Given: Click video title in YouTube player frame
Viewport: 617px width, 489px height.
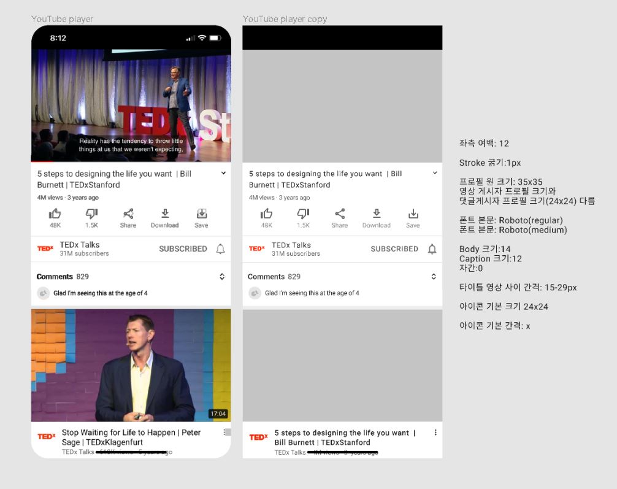Looking at the screenshot, I should [114, 179].
